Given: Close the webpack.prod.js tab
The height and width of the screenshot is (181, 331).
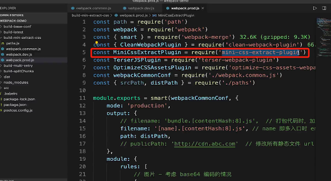Looking at the screenshot, I should (203, 8).
